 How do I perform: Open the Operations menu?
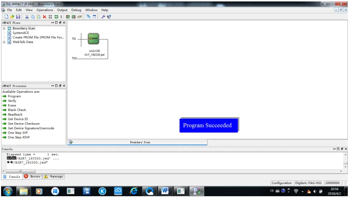click(45, 10)
